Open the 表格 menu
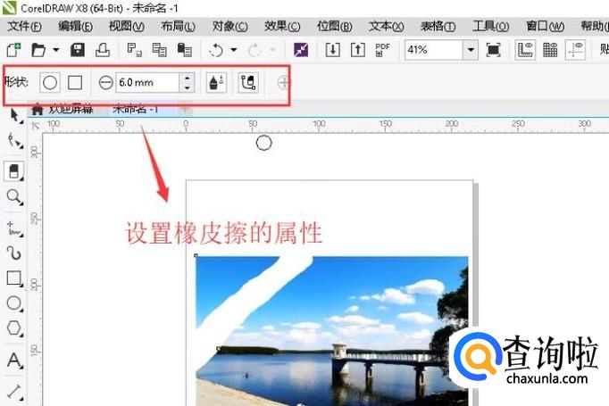 [438, 27]
